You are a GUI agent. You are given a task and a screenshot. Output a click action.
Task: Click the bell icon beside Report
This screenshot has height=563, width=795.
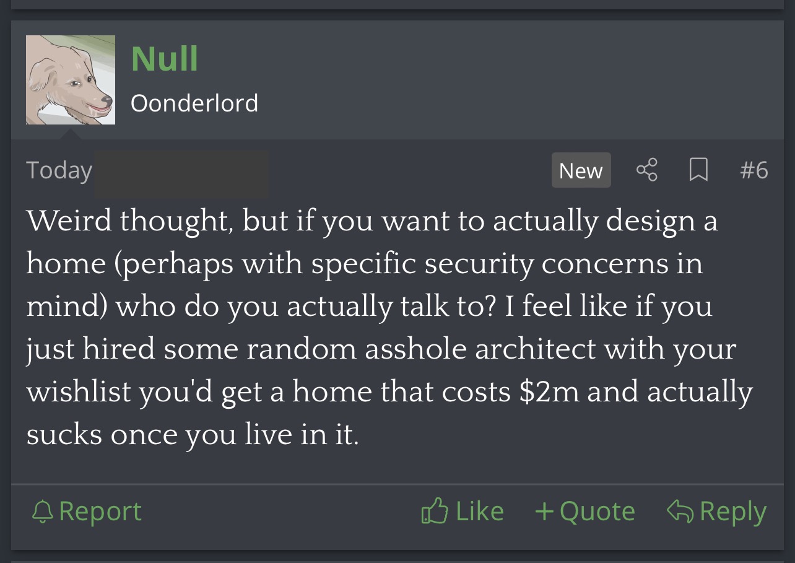(42, 512)
